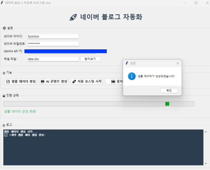Minimize the main program window
The width and height of the screenshot is (210, 170).
coord(185,3)
